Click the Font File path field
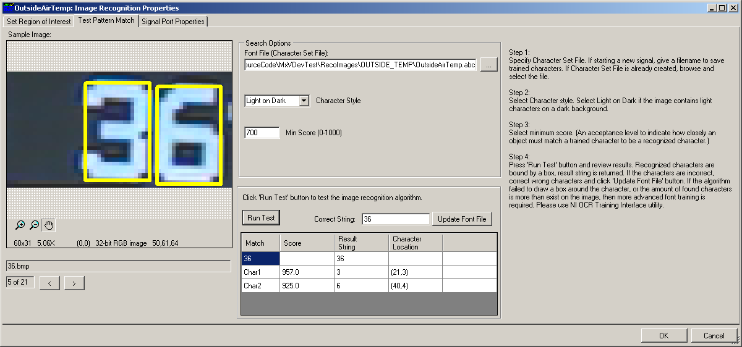The height and width of the screenshot is (347, 742). [360, 65]
